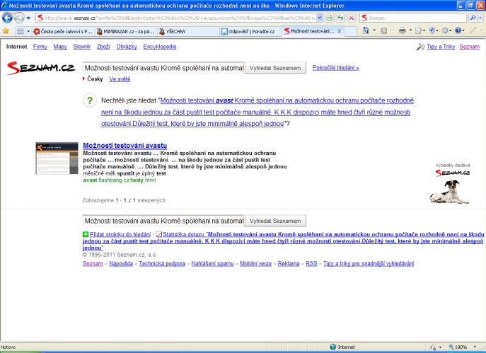Click the Home page icon
This screenshot has width=486, height=353.
click(366, 30)
